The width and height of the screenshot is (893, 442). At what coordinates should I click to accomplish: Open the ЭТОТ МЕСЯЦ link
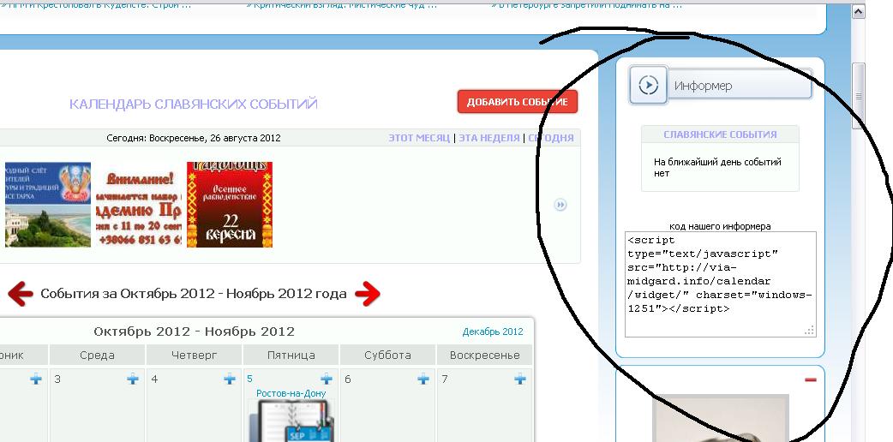click(x=418, y=138)
